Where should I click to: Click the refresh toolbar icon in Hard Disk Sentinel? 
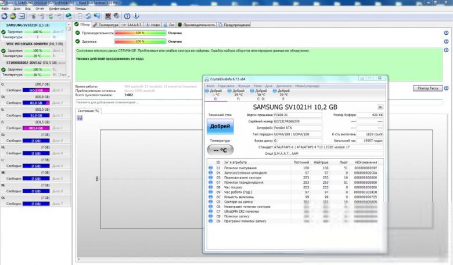pos(4,16)
